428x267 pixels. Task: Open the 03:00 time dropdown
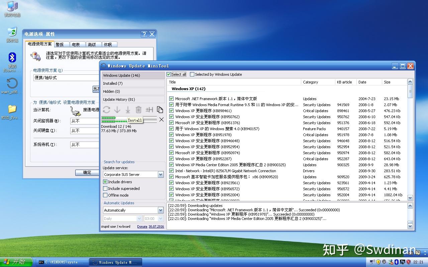pos(160,219)
